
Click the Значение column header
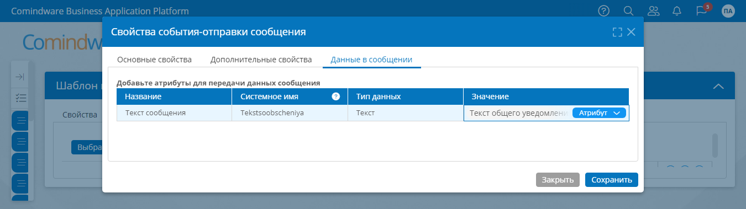pos(546,97)
